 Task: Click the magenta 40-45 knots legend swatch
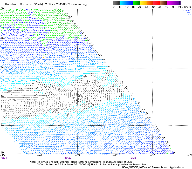pos(170,3)
